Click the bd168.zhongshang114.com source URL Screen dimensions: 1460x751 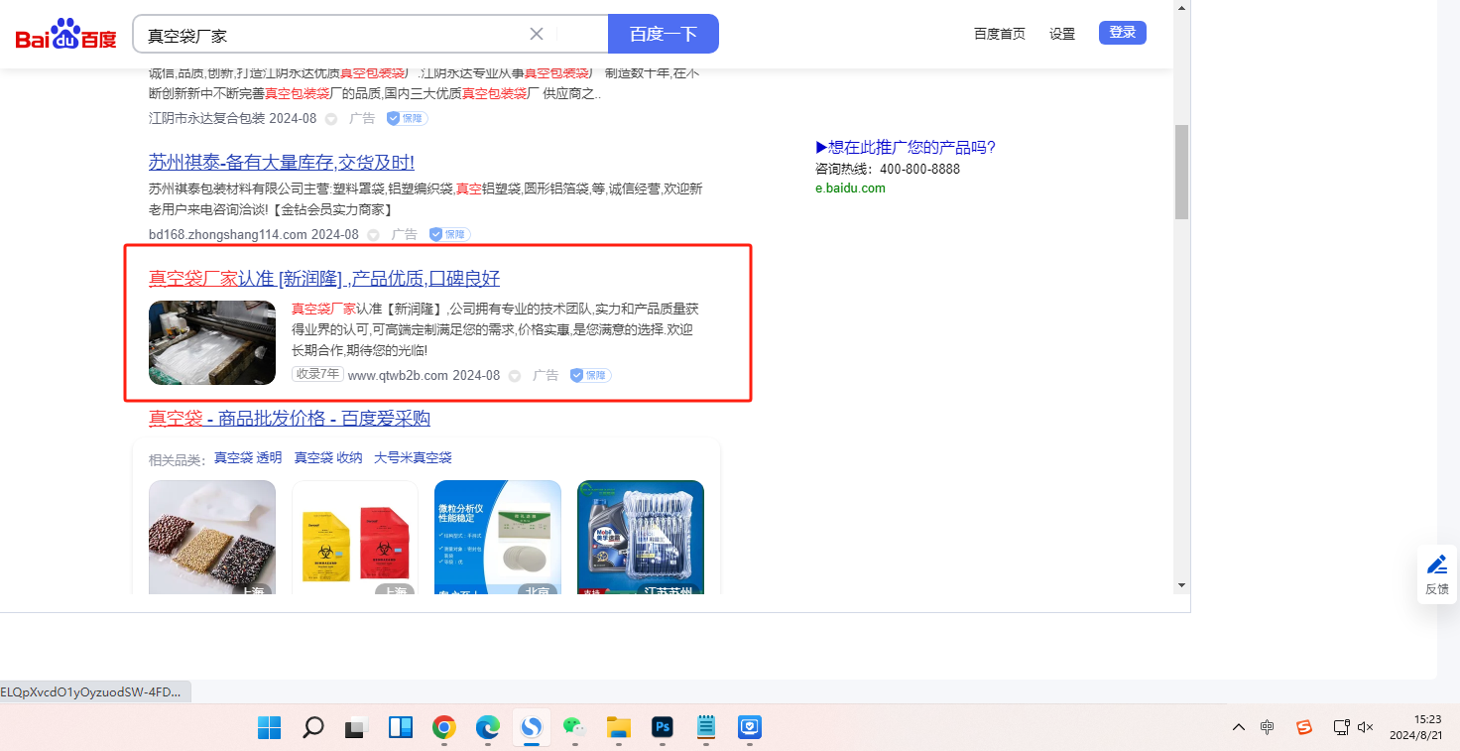pyautogui.click(x=228, y=235)
